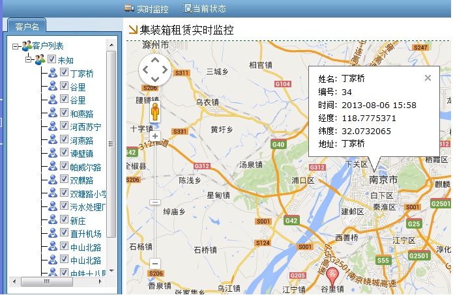This screenshot has height=295, width=453.
Task: Click the map zoom slider handle
Action: pyautogui.click(x=155, y=202)
